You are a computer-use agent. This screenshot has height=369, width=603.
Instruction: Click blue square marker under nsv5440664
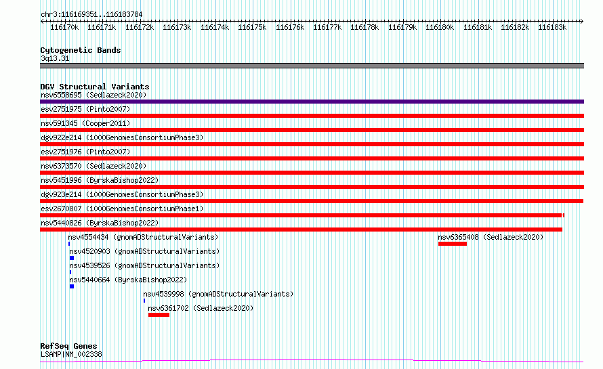pyautogui.click(x=72, y=286)
